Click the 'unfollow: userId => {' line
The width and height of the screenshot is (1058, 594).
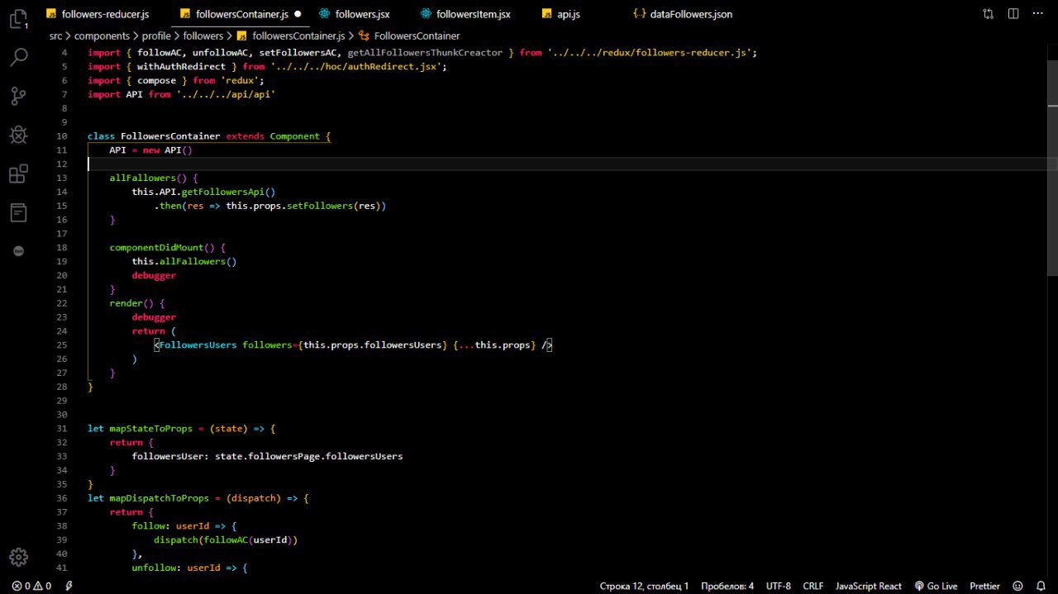click(190, 568)
